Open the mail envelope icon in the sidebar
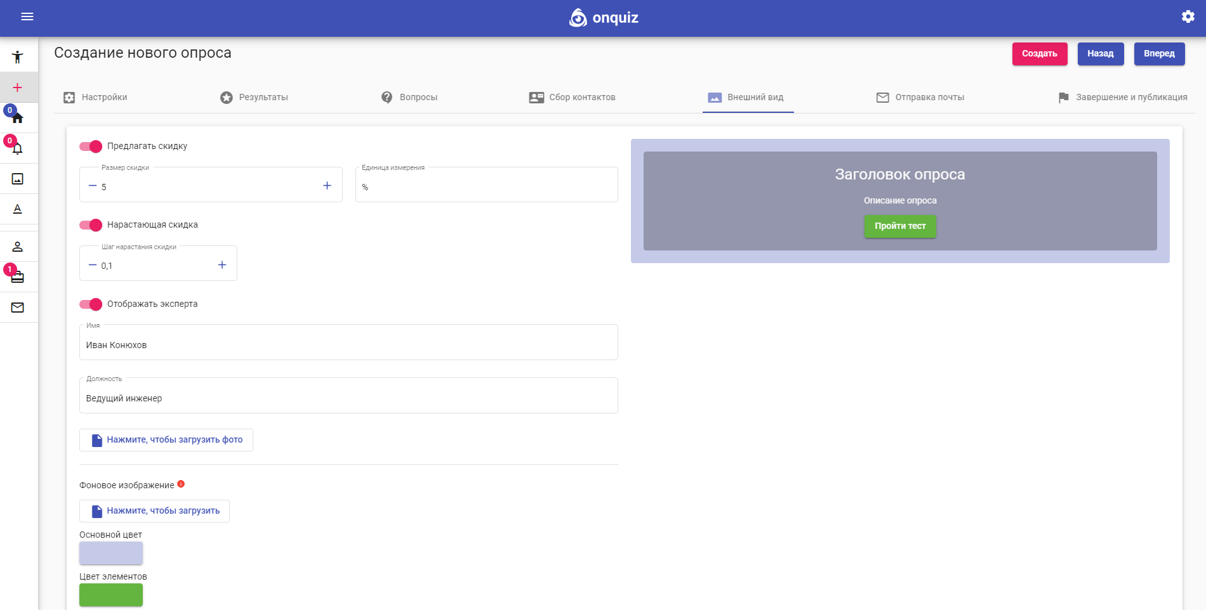Screen dimensions: 1206x610 click(18, 308)
